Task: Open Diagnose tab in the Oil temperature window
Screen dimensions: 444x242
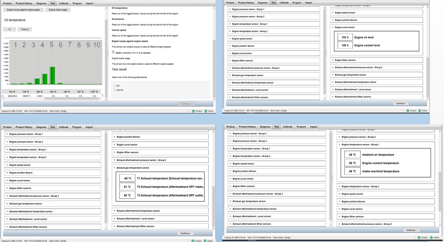Action: [x=41, y=3]
